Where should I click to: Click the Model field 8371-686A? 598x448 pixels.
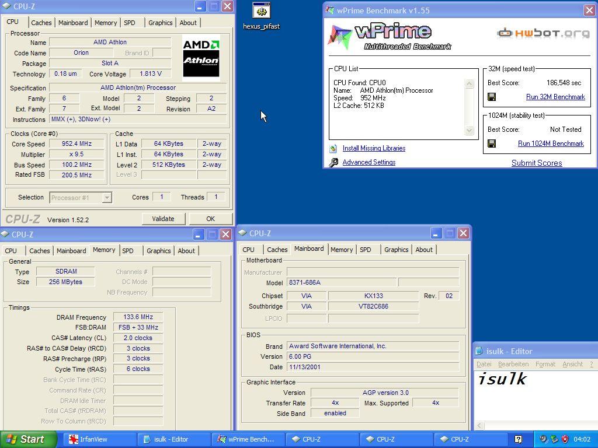(x=341, y=282)
